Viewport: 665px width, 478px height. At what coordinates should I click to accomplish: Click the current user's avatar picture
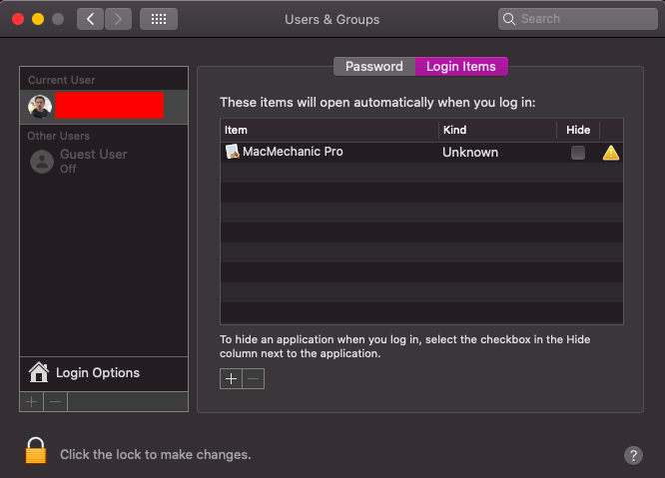40,106
